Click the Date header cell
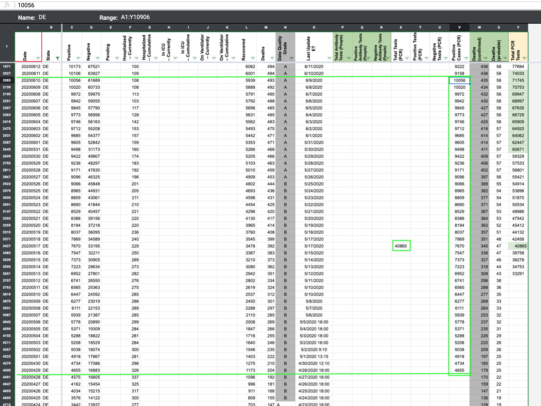 (x=28, y=47)
